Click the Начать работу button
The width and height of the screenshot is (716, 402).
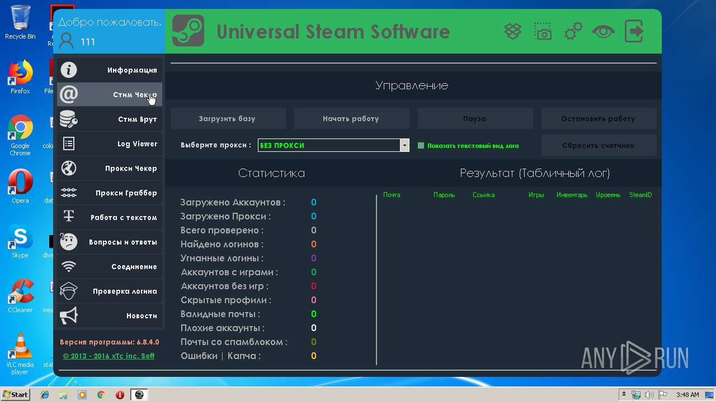coord(351,118)
